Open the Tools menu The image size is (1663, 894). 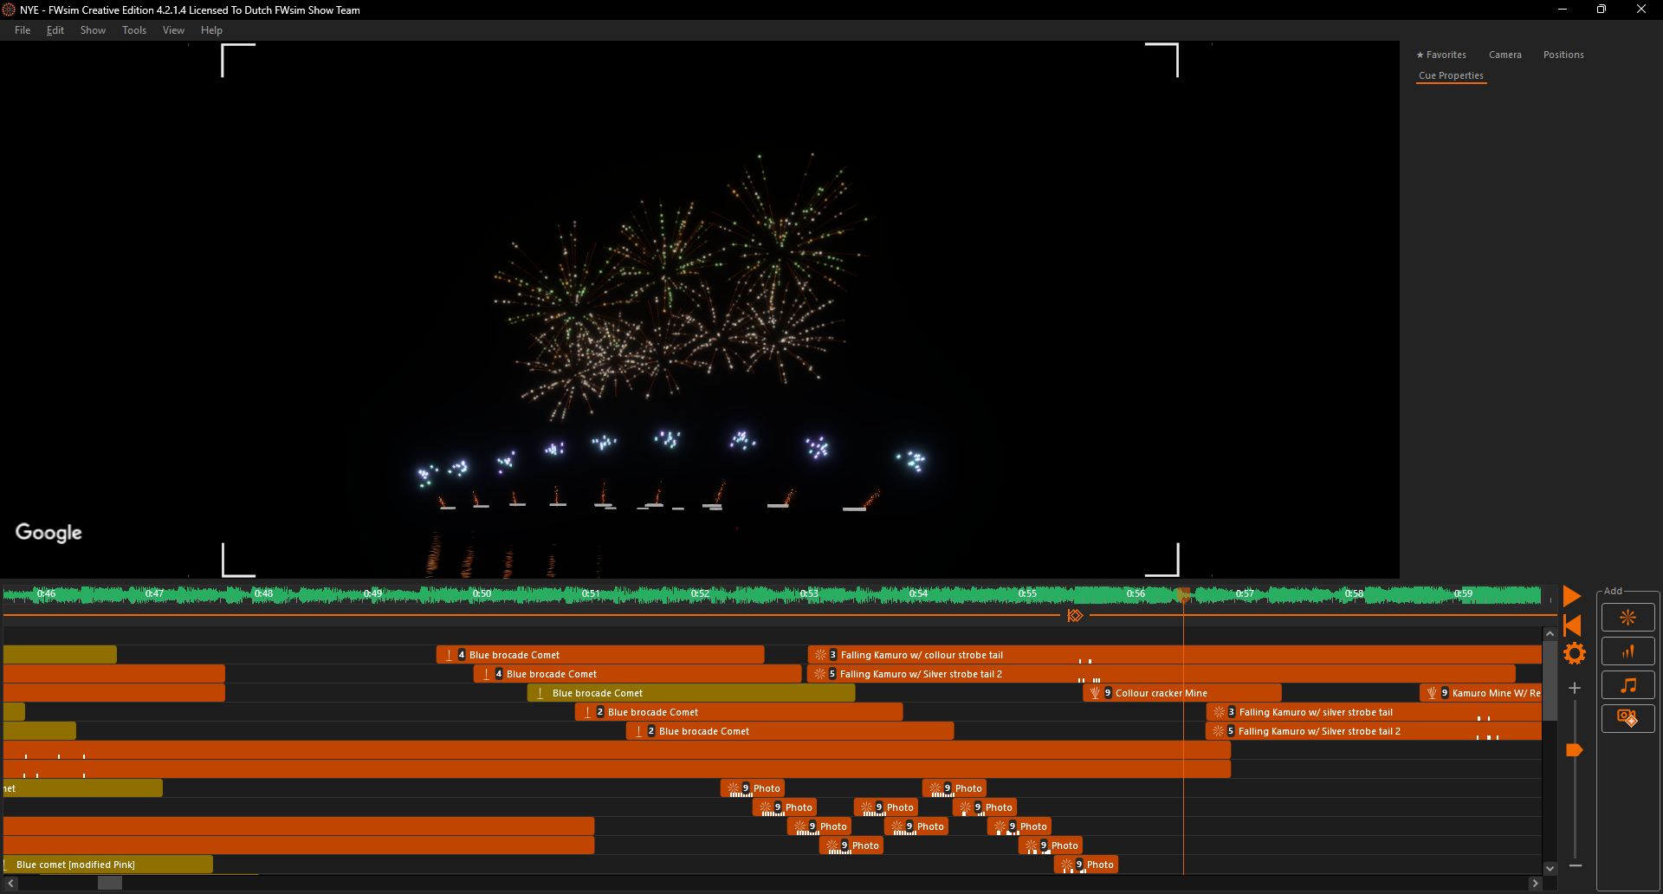pos(134,30)
